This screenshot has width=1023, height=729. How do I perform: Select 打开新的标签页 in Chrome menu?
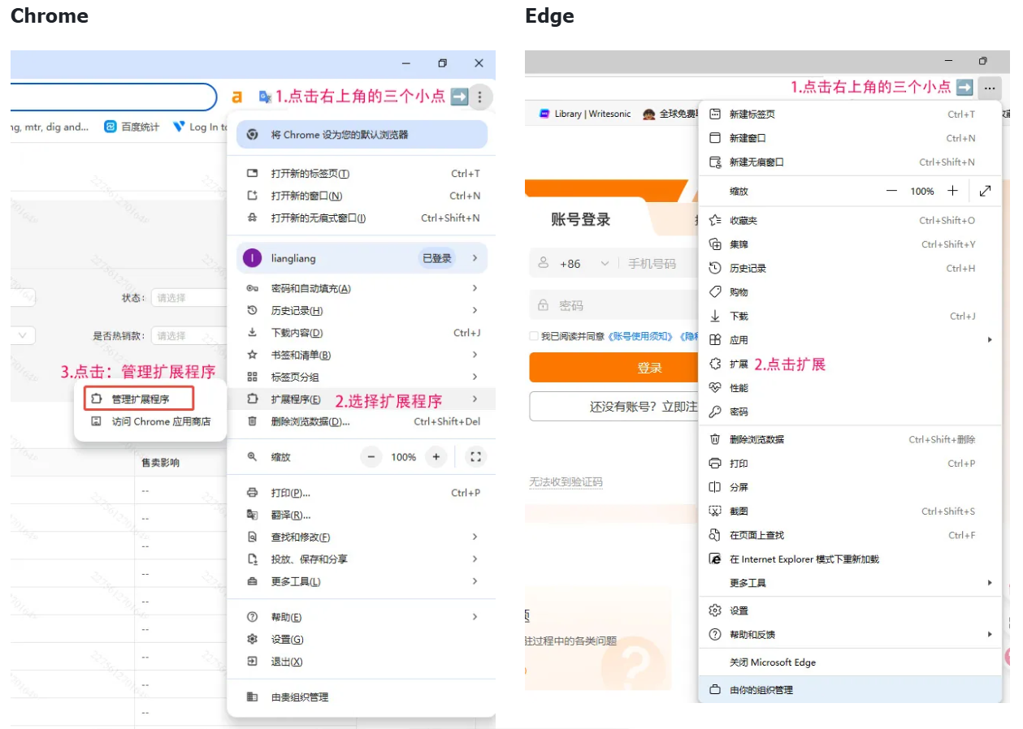click(362, 174)
